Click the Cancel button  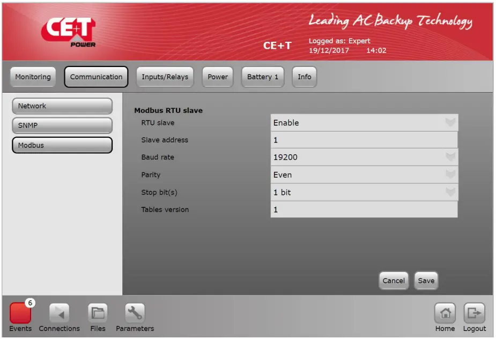(394, 281)
